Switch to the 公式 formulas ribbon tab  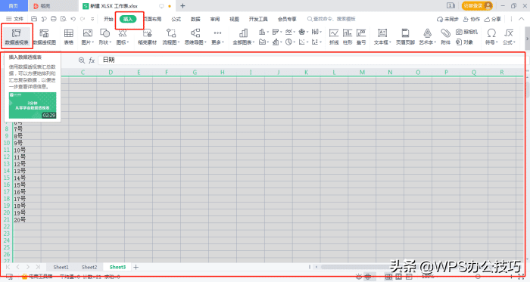pyautogui.click(x=176, y=19)
